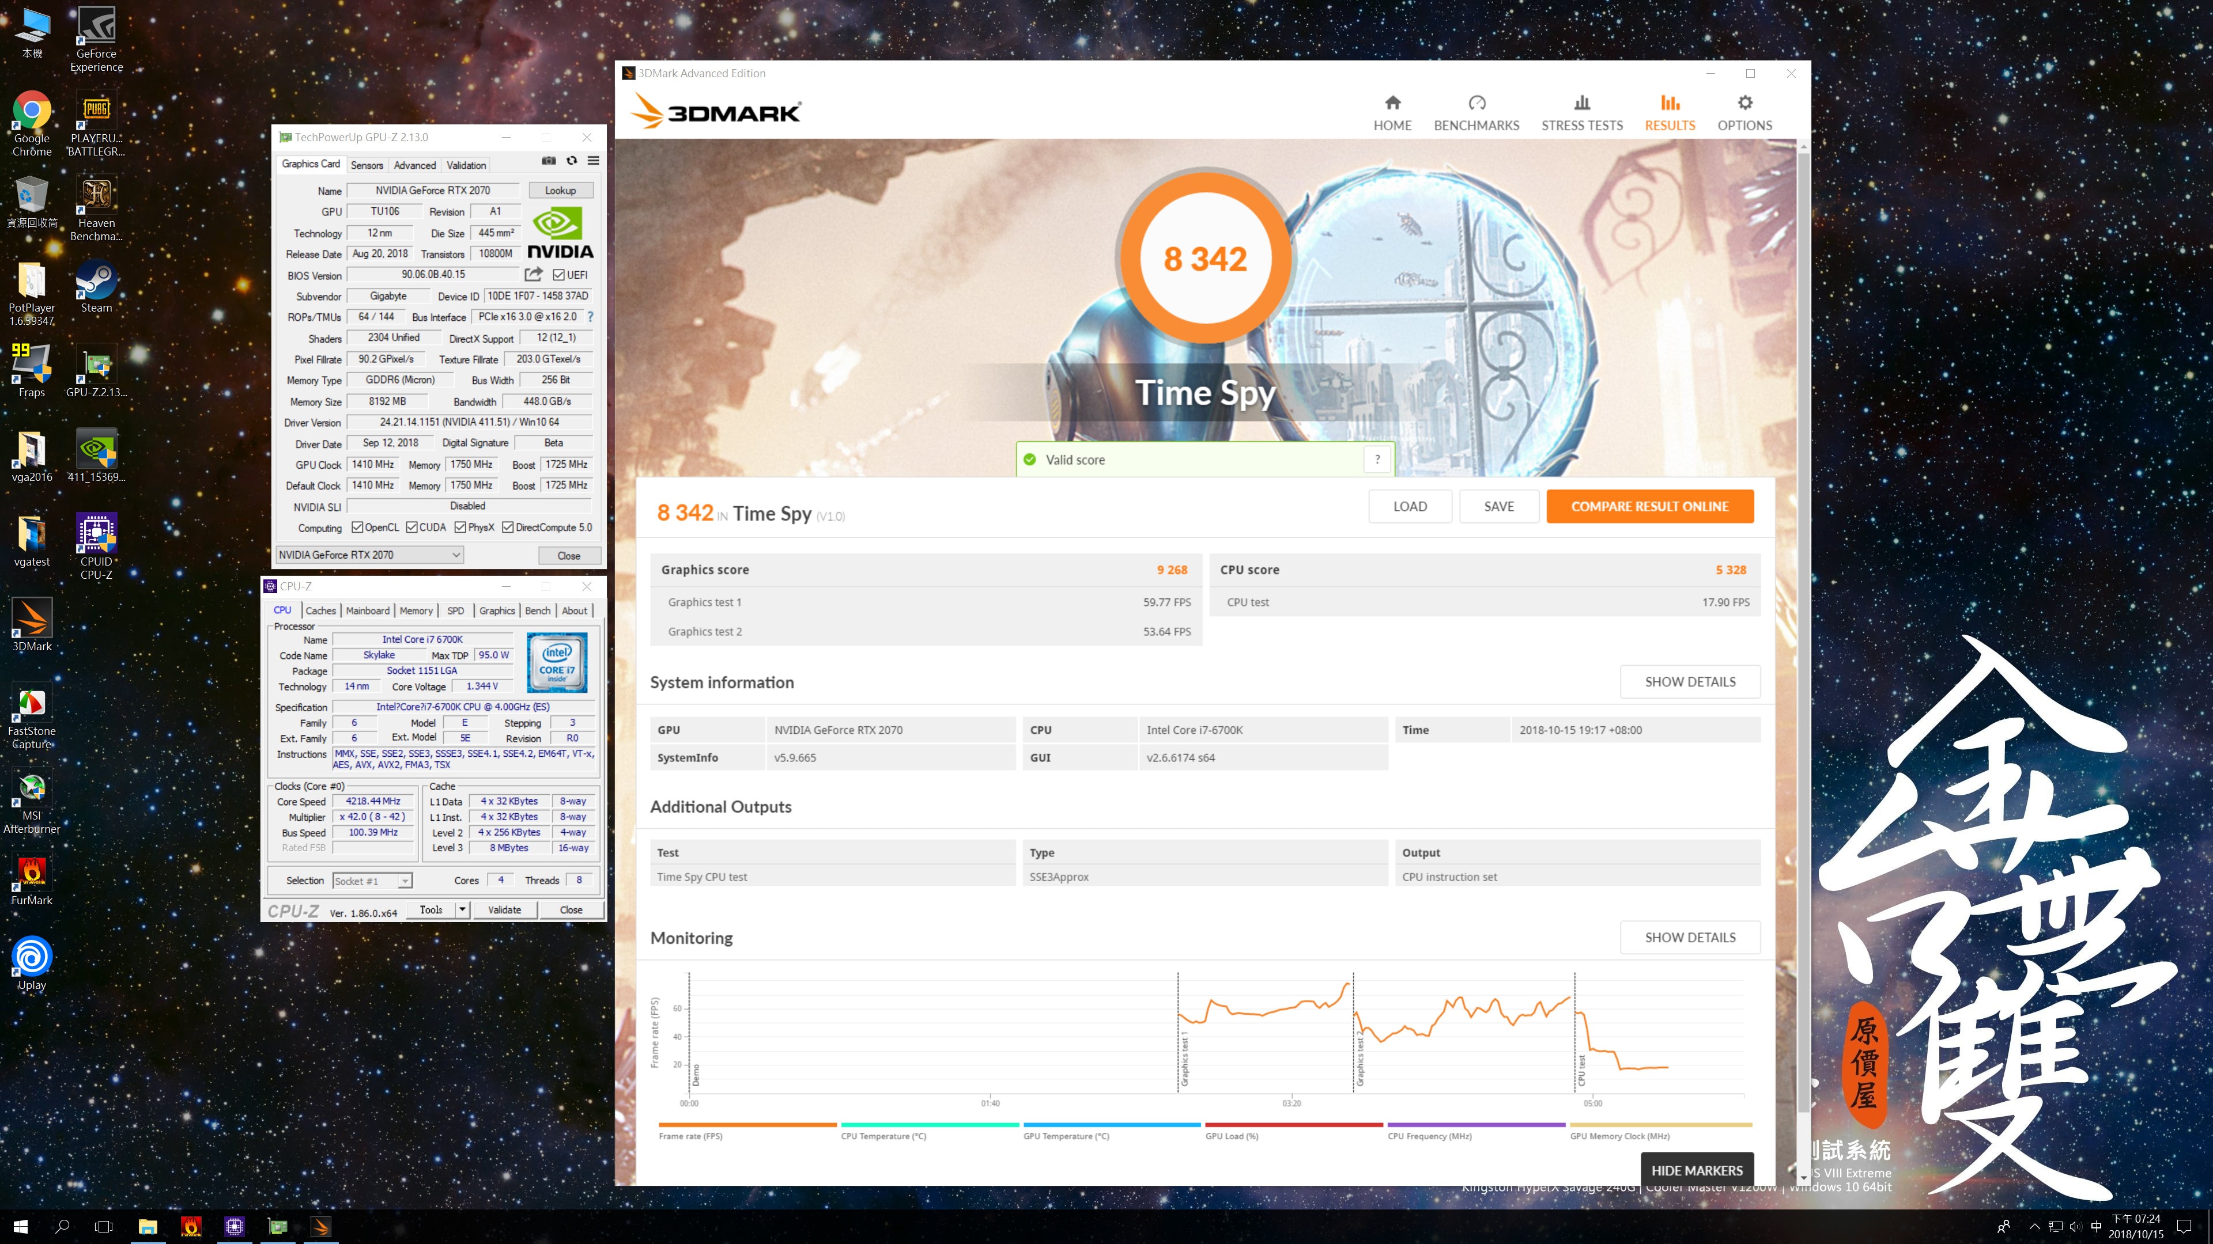Switch to Sensors tab in GPU-Z

[367, 165]
